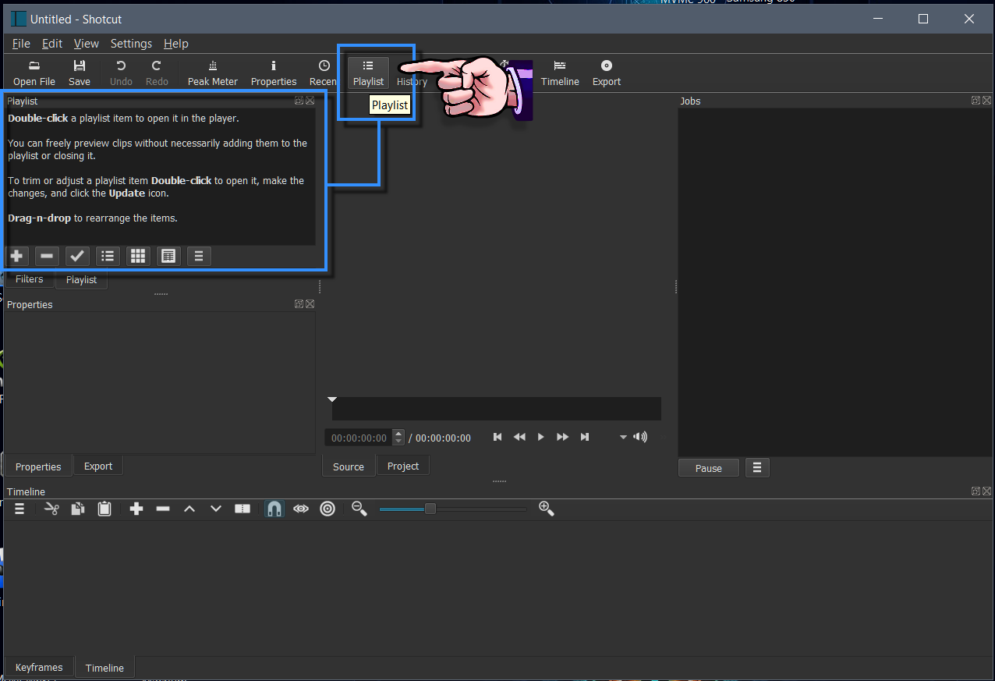
Task: Open the playlist hamburger menu
Action: tap(199, 256)
